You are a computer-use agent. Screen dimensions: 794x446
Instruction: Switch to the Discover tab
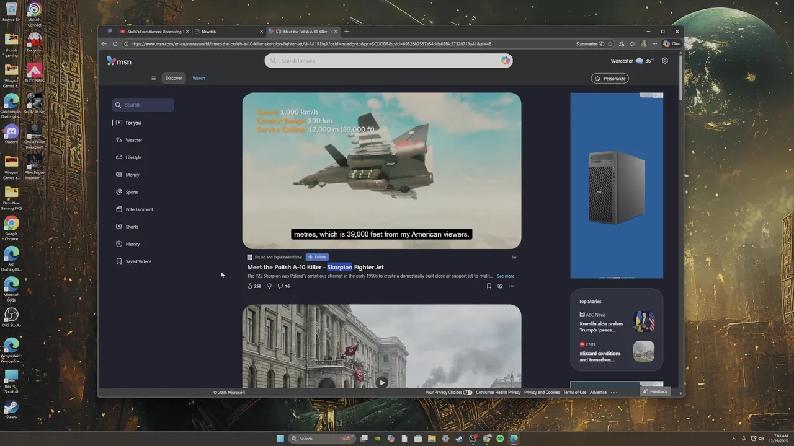pos(174,78)
